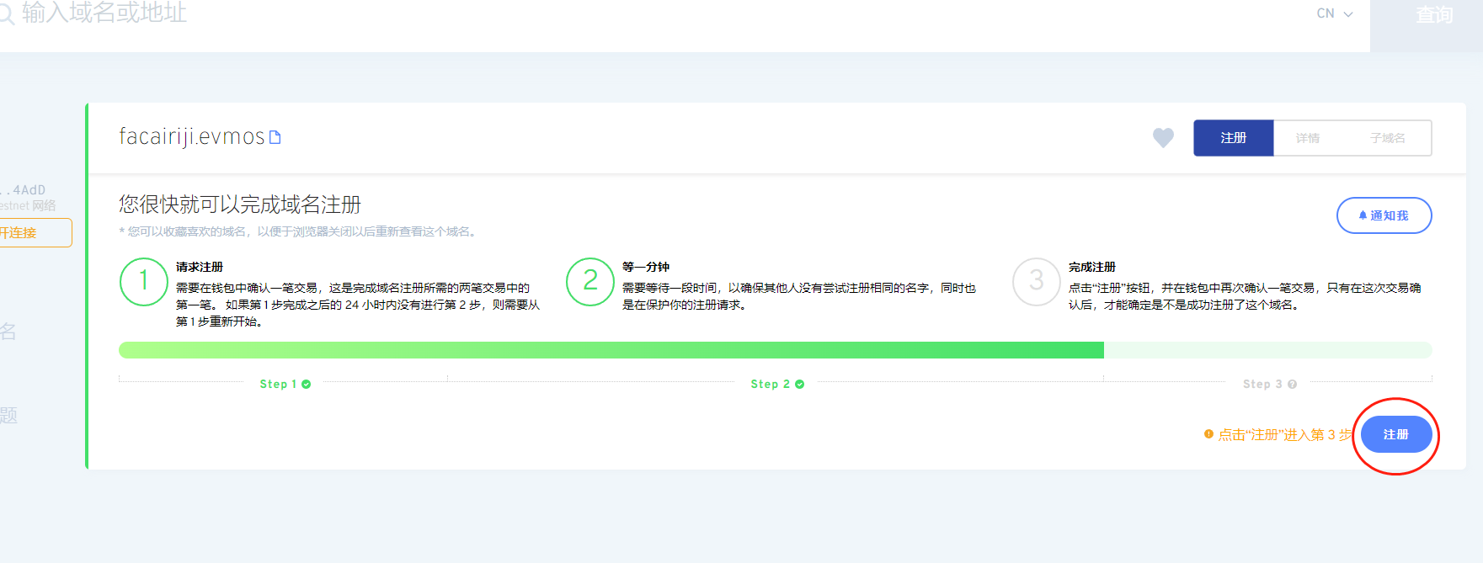This screenshot has width=1483, height=563.
Task: Click the step 1 numbered circle
Action: pos(144,281)
